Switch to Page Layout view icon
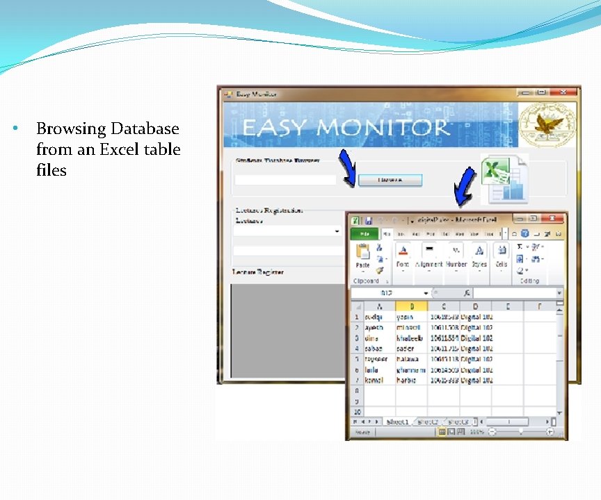 coord(451,432)
